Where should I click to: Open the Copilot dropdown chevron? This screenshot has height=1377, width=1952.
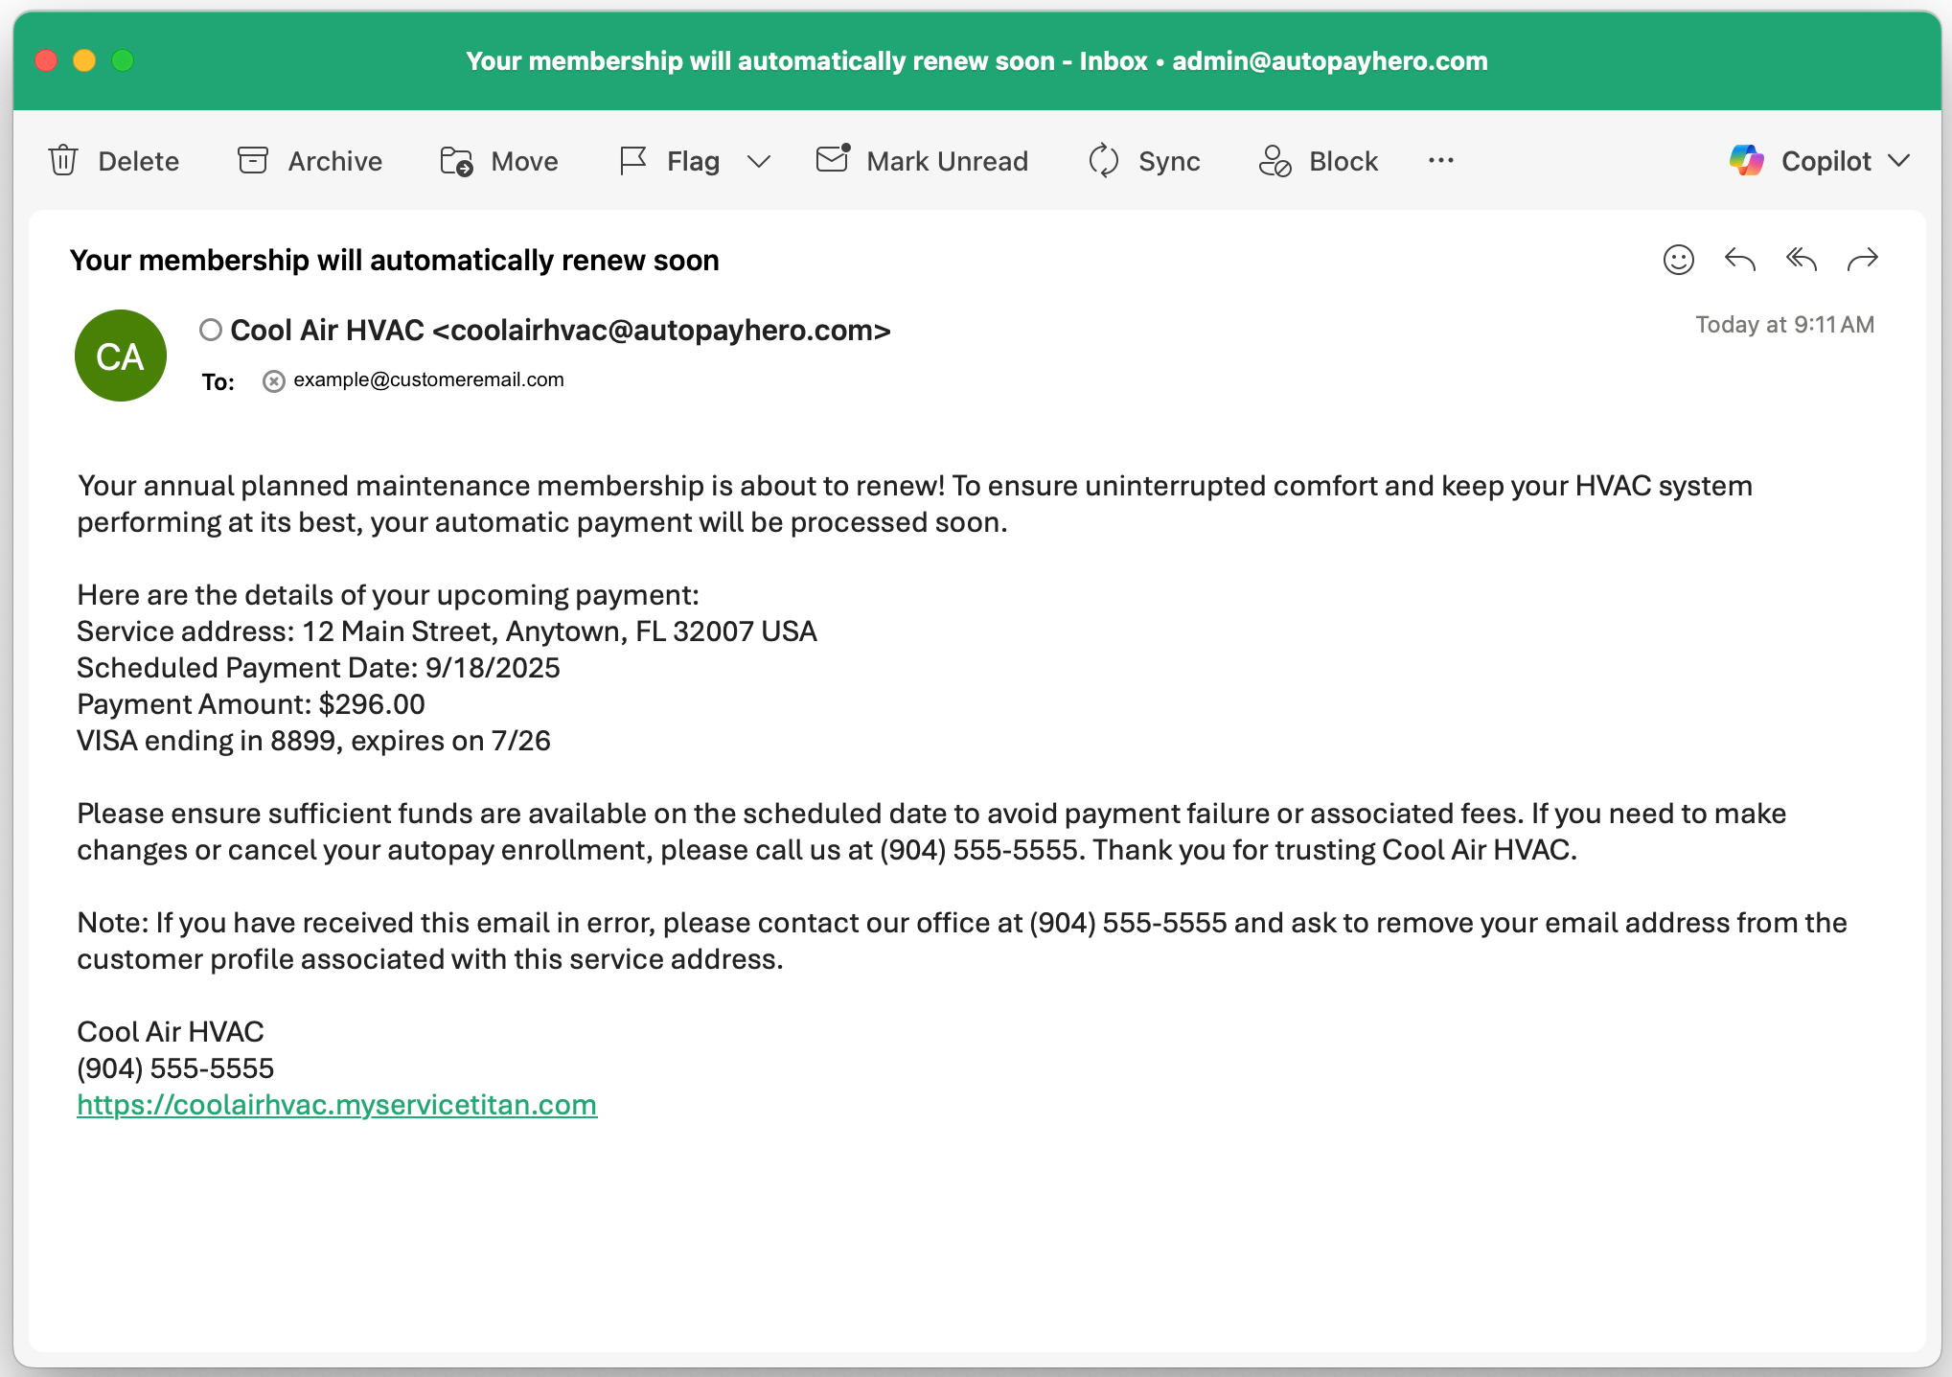[x=1898, y=160]
